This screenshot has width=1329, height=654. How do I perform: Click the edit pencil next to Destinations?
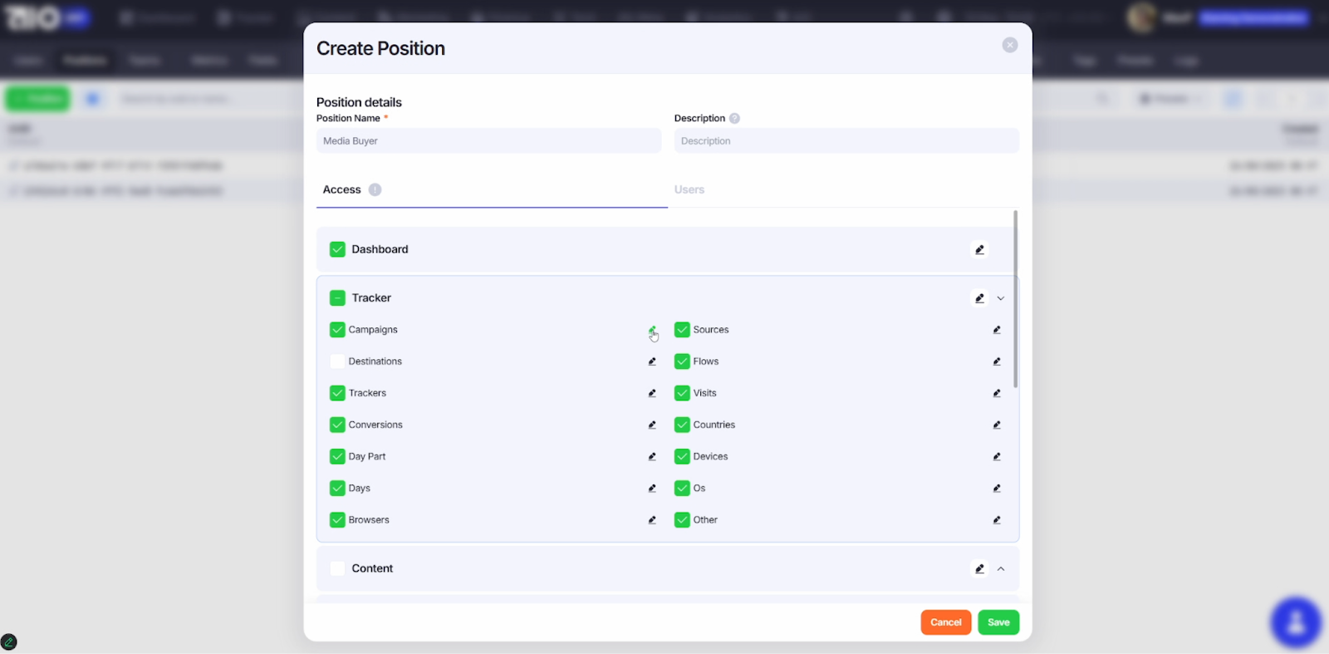coord(652,361)
